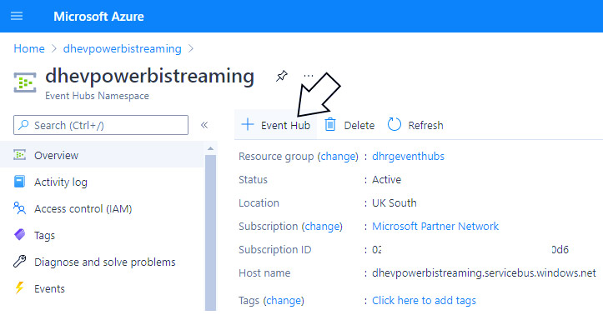Click the Refresh circular arrow icon

tap(394, 124)
